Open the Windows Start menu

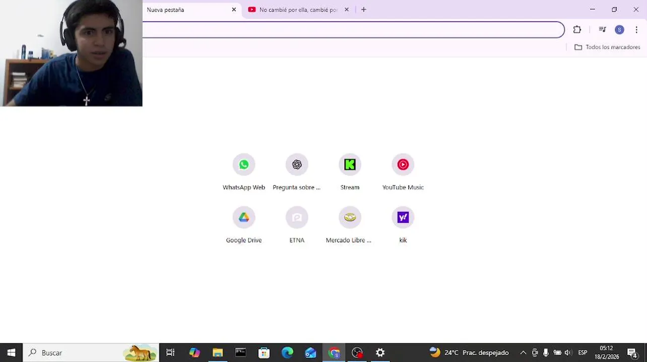pos(11,352)
